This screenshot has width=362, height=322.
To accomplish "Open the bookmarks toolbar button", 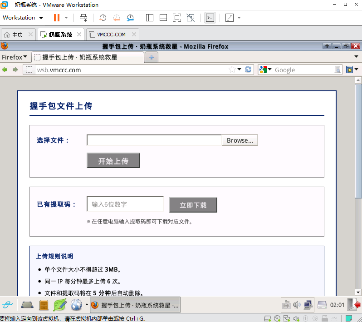I will pyautogui.click(x=352, y=69).
